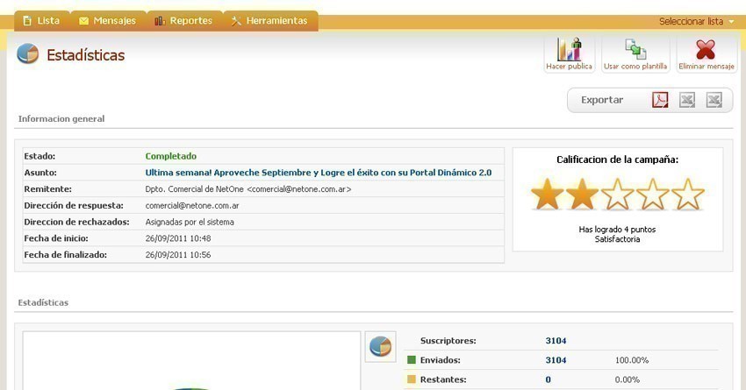Click the tools icon on Herramientas tab
Screen dimensions: 746x390
coord(236,21)
